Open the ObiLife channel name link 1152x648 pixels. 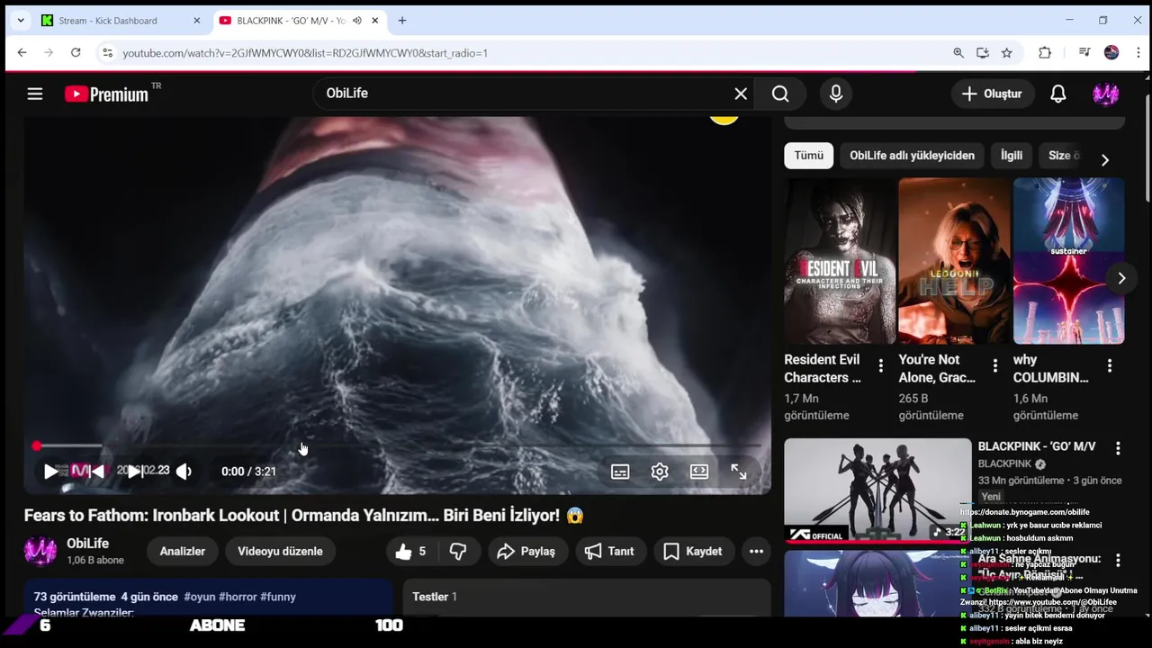coord(88,544)
